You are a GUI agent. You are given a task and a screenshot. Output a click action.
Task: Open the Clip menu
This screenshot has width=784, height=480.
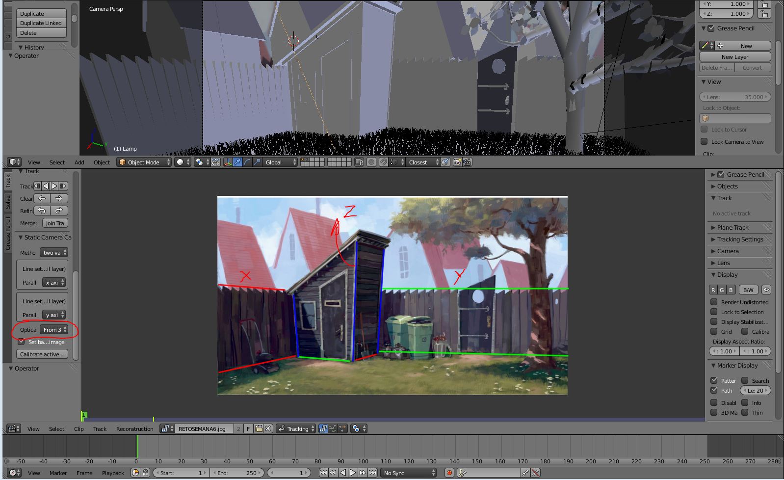click(x=78, y=429)
